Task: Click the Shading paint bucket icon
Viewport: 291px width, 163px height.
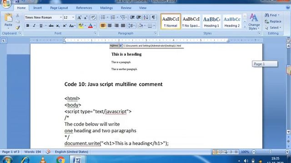Action: click(x=140, y=25)
